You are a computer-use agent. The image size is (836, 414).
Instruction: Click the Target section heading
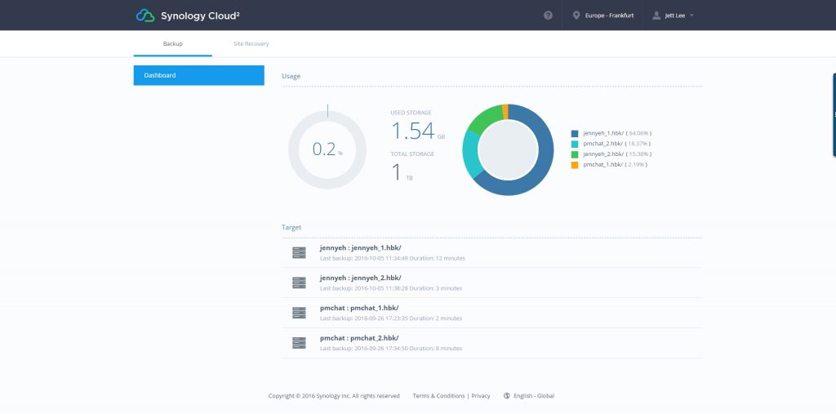[x=291, y=227]
